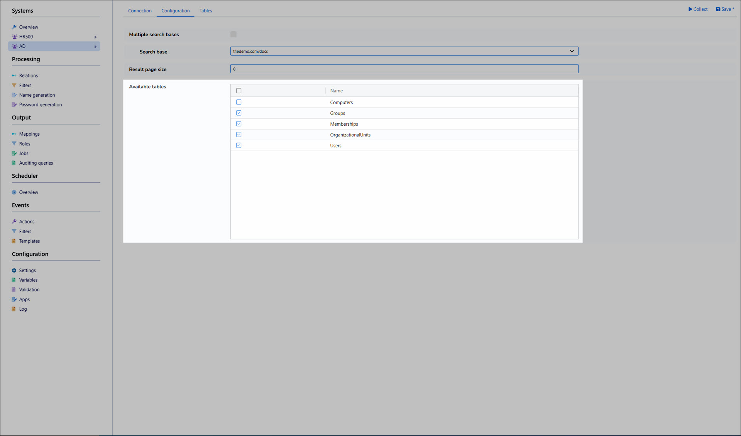Click the Password generation sidebar icon
The width and height of the screenshot is (741, 436).
(14, 104)
